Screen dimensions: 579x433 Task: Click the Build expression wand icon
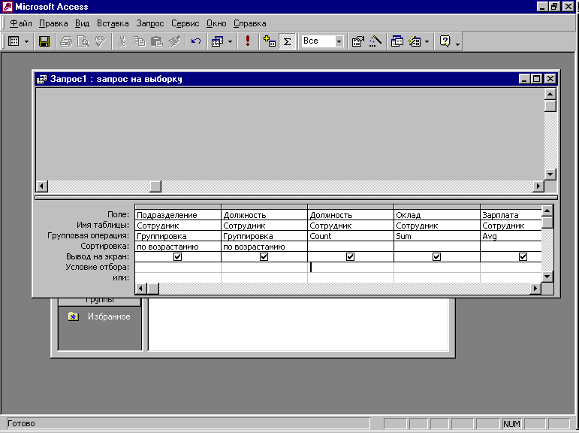[375, 41]
